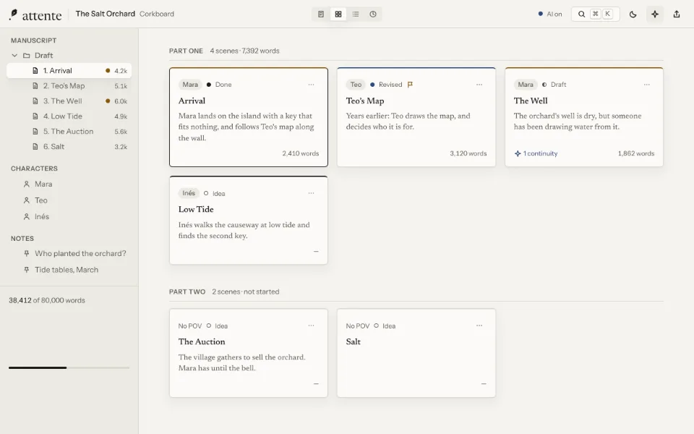Change the Done status on Arrival card

click(x=219, y=85)
